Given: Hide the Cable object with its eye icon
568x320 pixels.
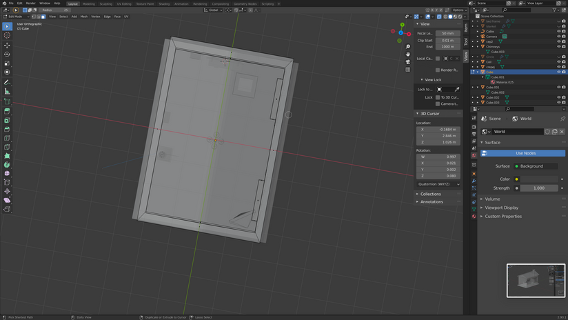Looking at the screenshot, I should (x=558, y=32).
